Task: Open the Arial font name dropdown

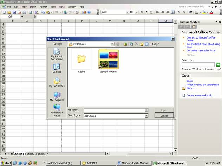Action: point(128,12)
